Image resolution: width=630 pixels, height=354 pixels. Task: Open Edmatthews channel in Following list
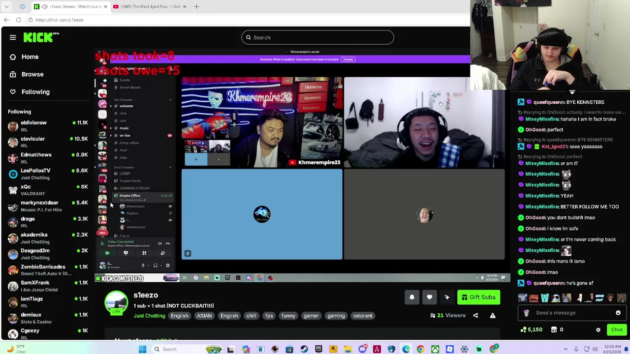tap(48, 158)
